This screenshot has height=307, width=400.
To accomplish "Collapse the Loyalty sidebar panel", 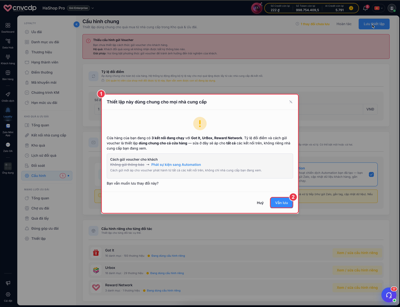I will 76,24.
